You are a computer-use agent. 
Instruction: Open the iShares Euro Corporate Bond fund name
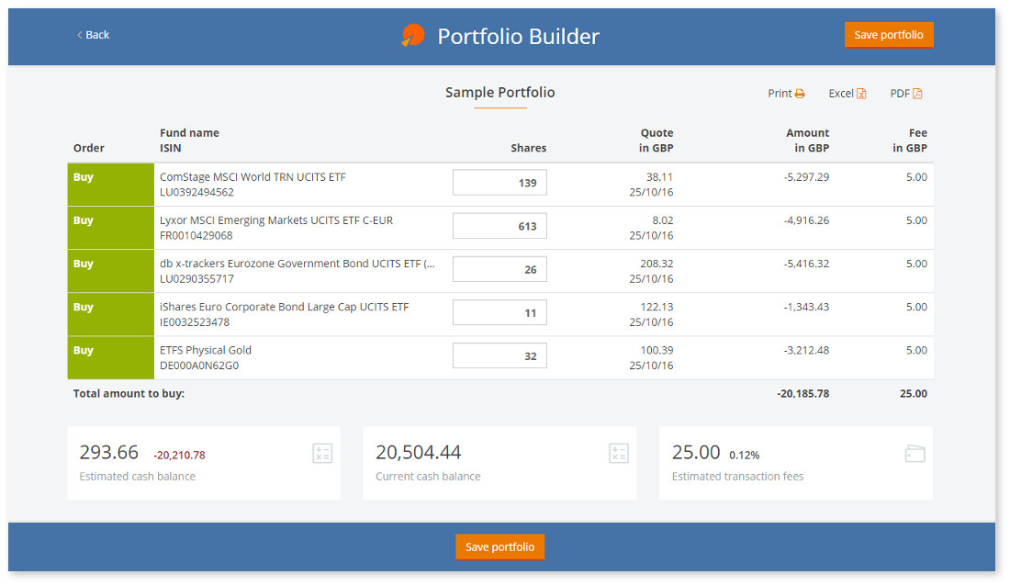pos(284,307)
